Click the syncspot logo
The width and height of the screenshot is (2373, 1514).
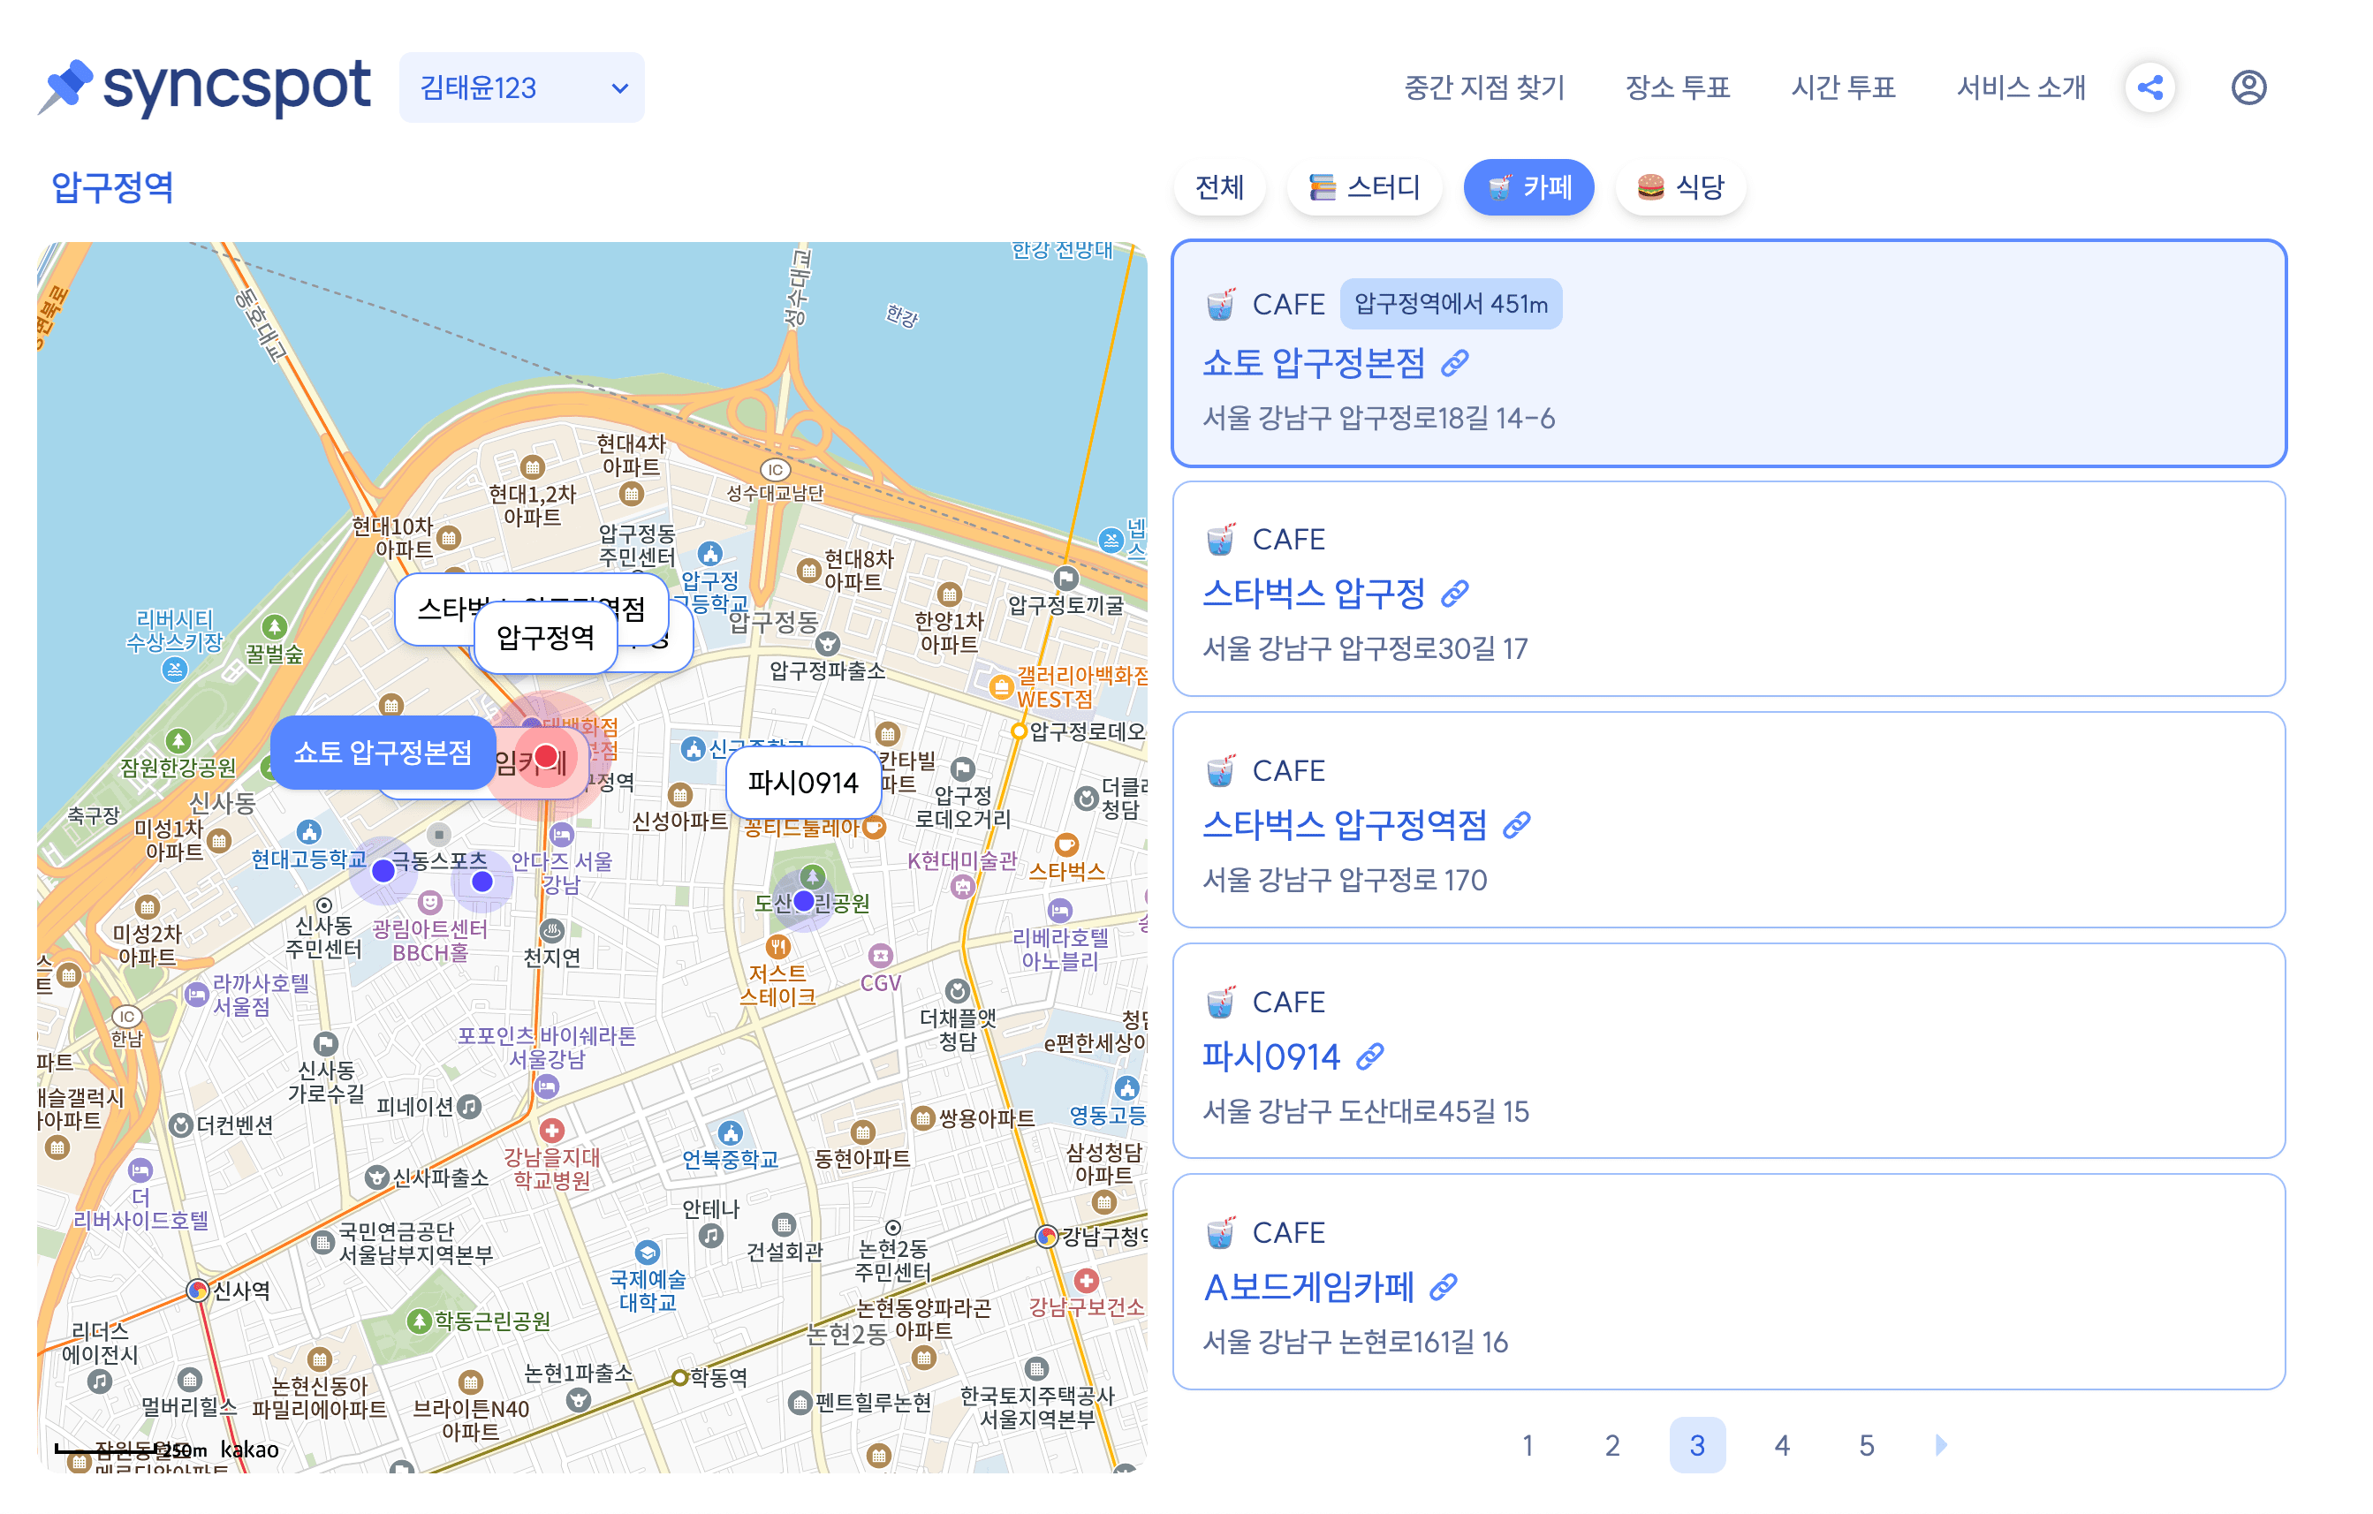coord(204,87)
